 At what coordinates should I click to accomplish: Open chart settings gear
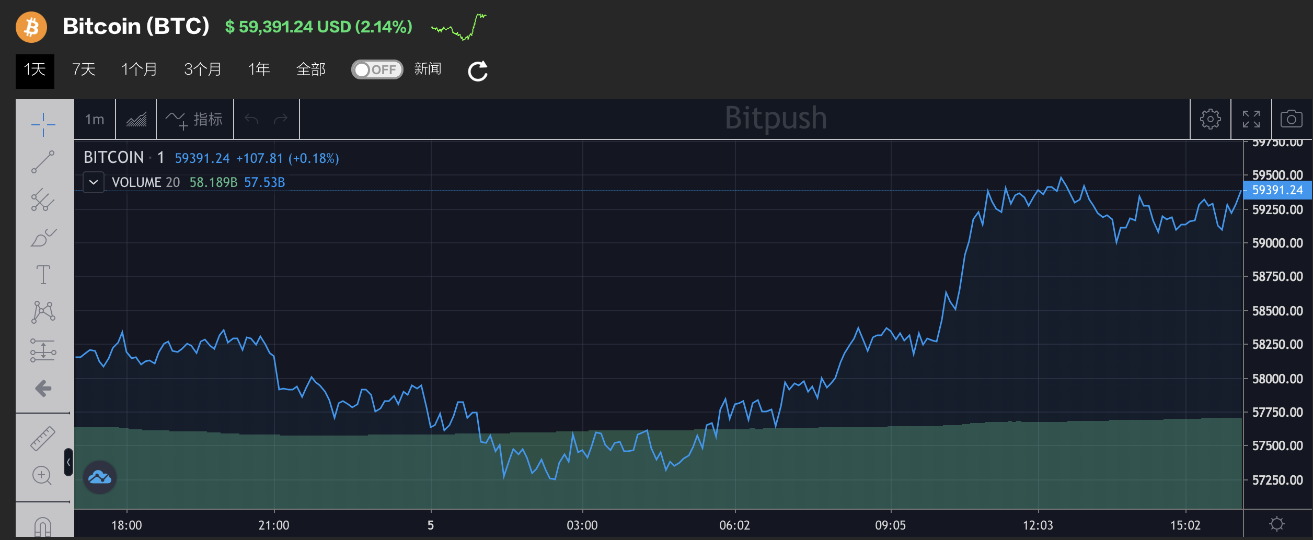click(1211, 119)
